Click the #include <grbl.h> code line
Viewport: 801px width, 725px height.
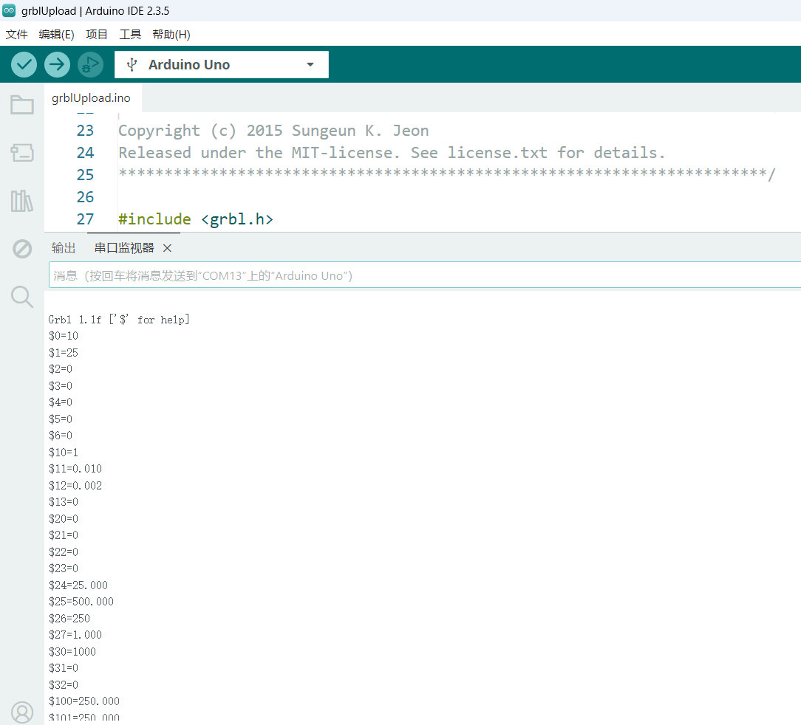coord(196,219)
